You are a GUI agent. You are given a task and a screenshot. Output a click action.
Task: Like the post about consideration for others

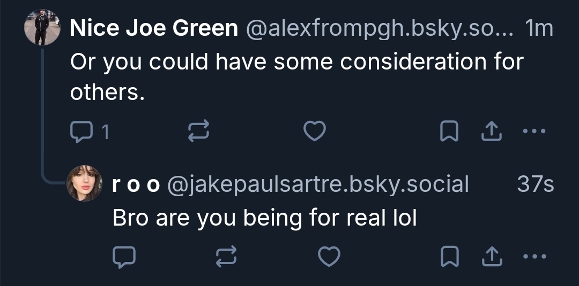pos(314,132)
